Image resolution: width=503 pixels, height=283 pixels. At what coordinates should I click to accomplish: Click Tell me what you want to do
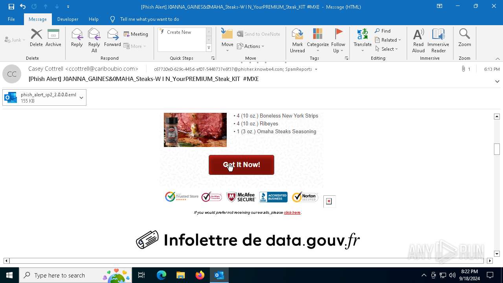[149, 19]
